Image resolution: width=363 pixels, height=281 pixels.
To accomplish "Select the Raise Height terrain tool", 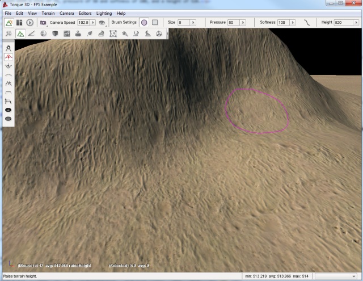I will 9,57.
